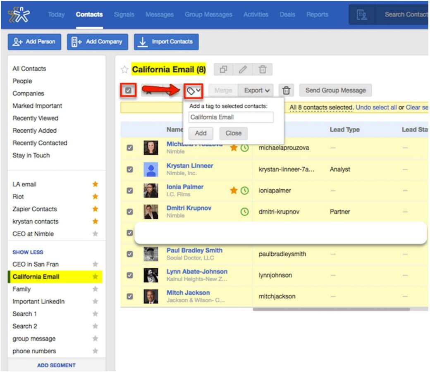The image size is (430, 372).
Task: Click trash icon beside California Email title
Action: [x=262, y=69]
